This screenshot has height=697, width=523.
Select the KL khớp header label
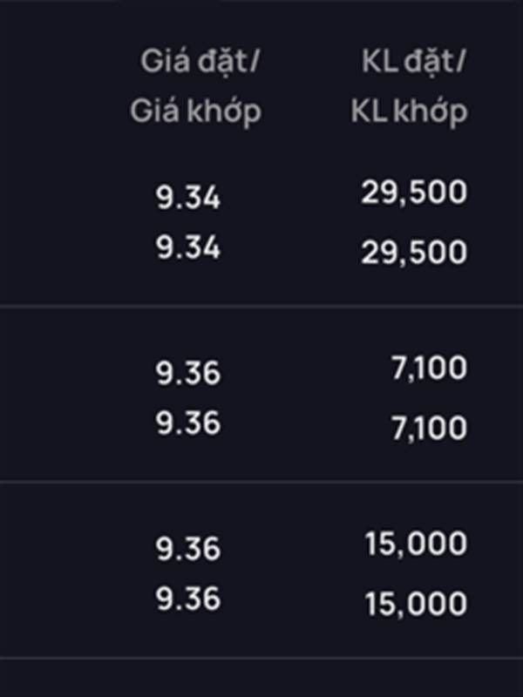click(x=409, y=112)
